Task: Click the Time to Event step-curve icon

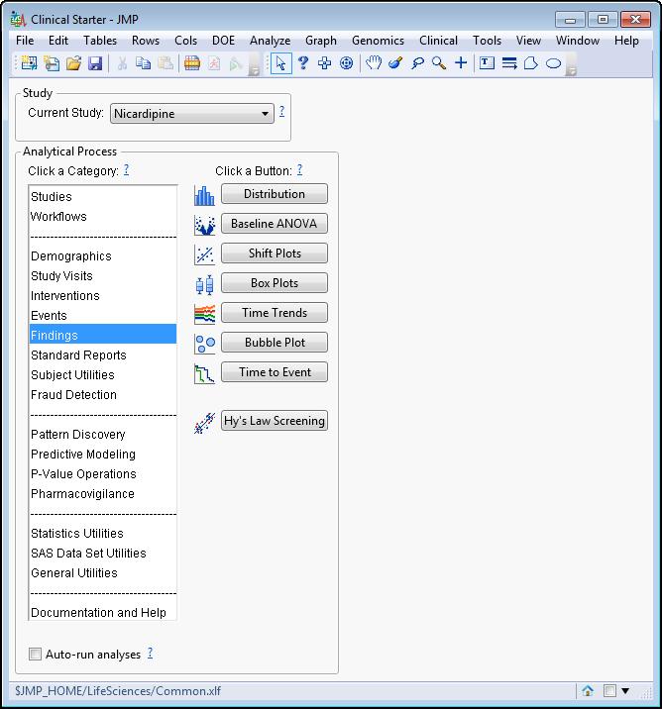Action: (x=204, y=374)
